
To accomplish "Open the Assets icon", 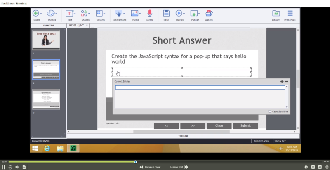I will (x=209, y=13).
